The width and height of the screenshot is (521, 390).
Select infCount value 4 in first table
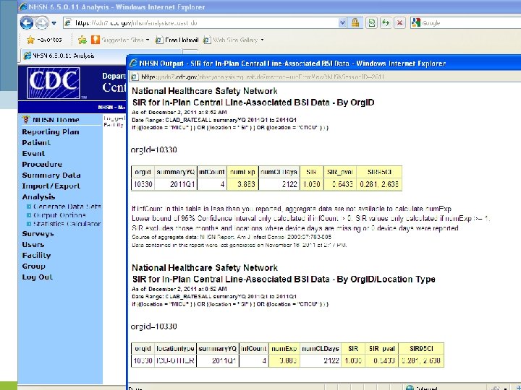tap(211, 184)
